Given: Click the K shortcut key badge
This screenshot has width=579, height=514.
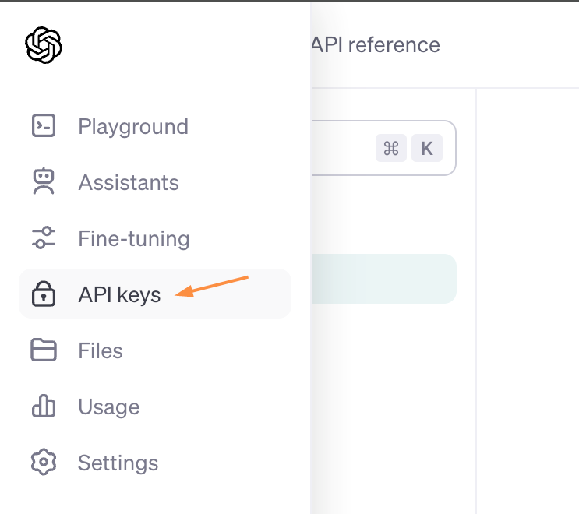Looking at the screenshot, I should (x=427, y=148).
